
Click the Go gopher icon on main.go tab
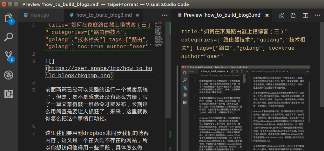pyautogui.click(x=26, y=15)
